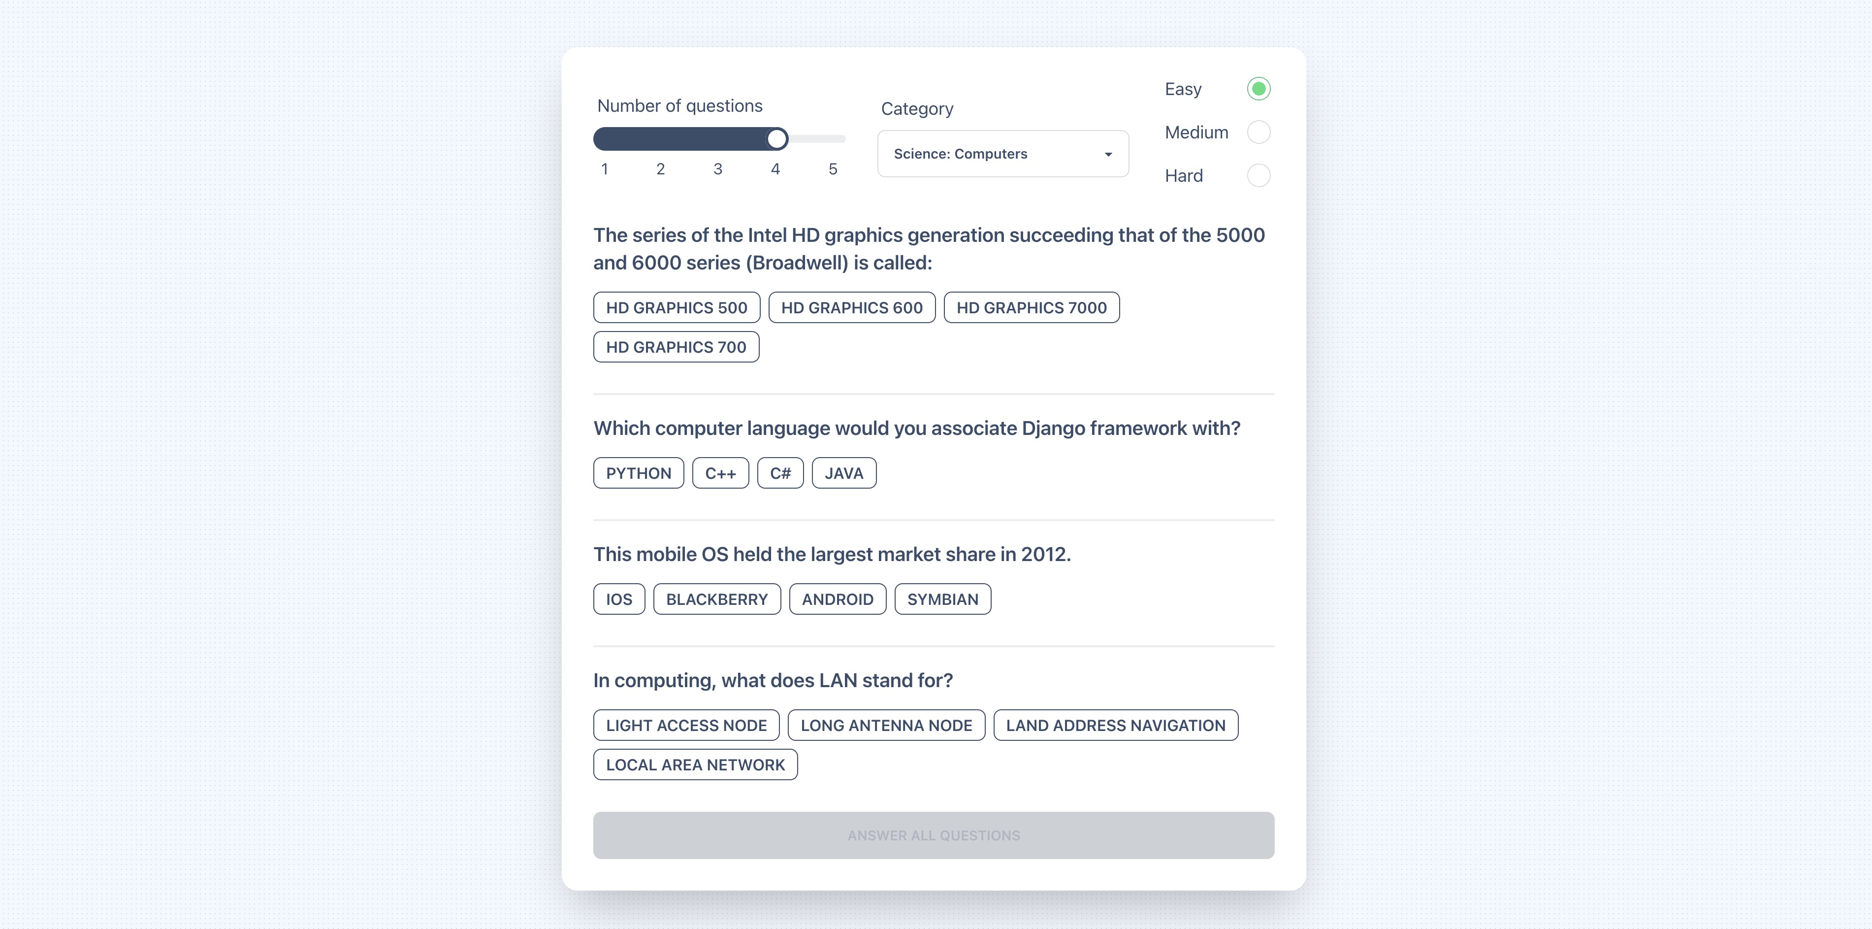Select ANDROID for the mobile OS question
The height and width of the screenshot is (929, 1872).
pyautogui.click(x=837, y=599)
